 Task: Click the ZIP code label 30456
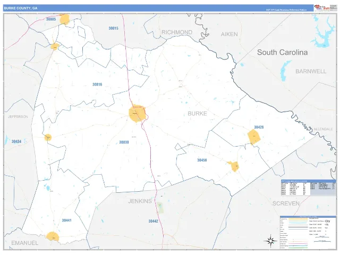202,160
